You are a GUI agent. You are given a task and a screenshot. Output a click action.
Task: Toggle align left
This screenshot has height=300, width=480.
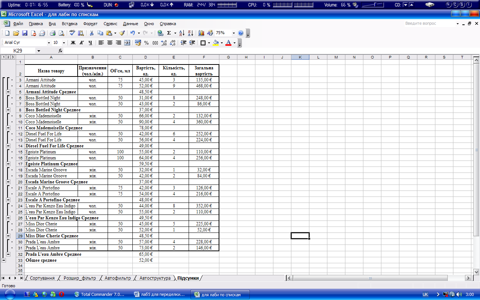101,43
